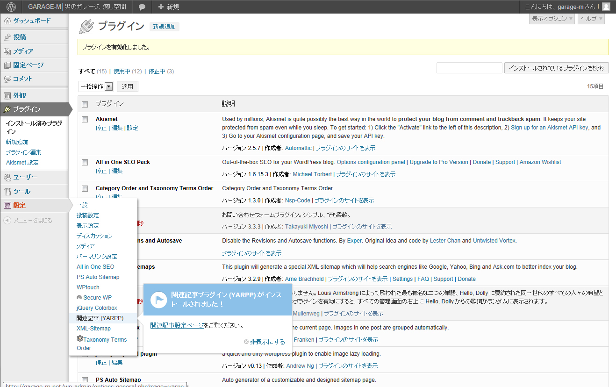
Task: Check the All in One SEO Pack checkbox
Action: (x=85, y=162)
